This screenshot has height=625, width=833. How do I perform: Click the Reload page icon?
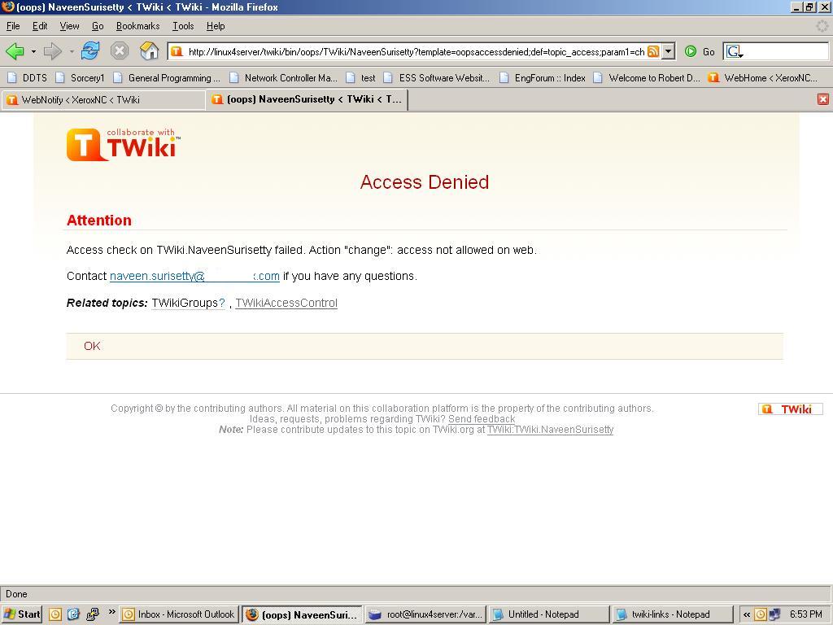(89, 50)
